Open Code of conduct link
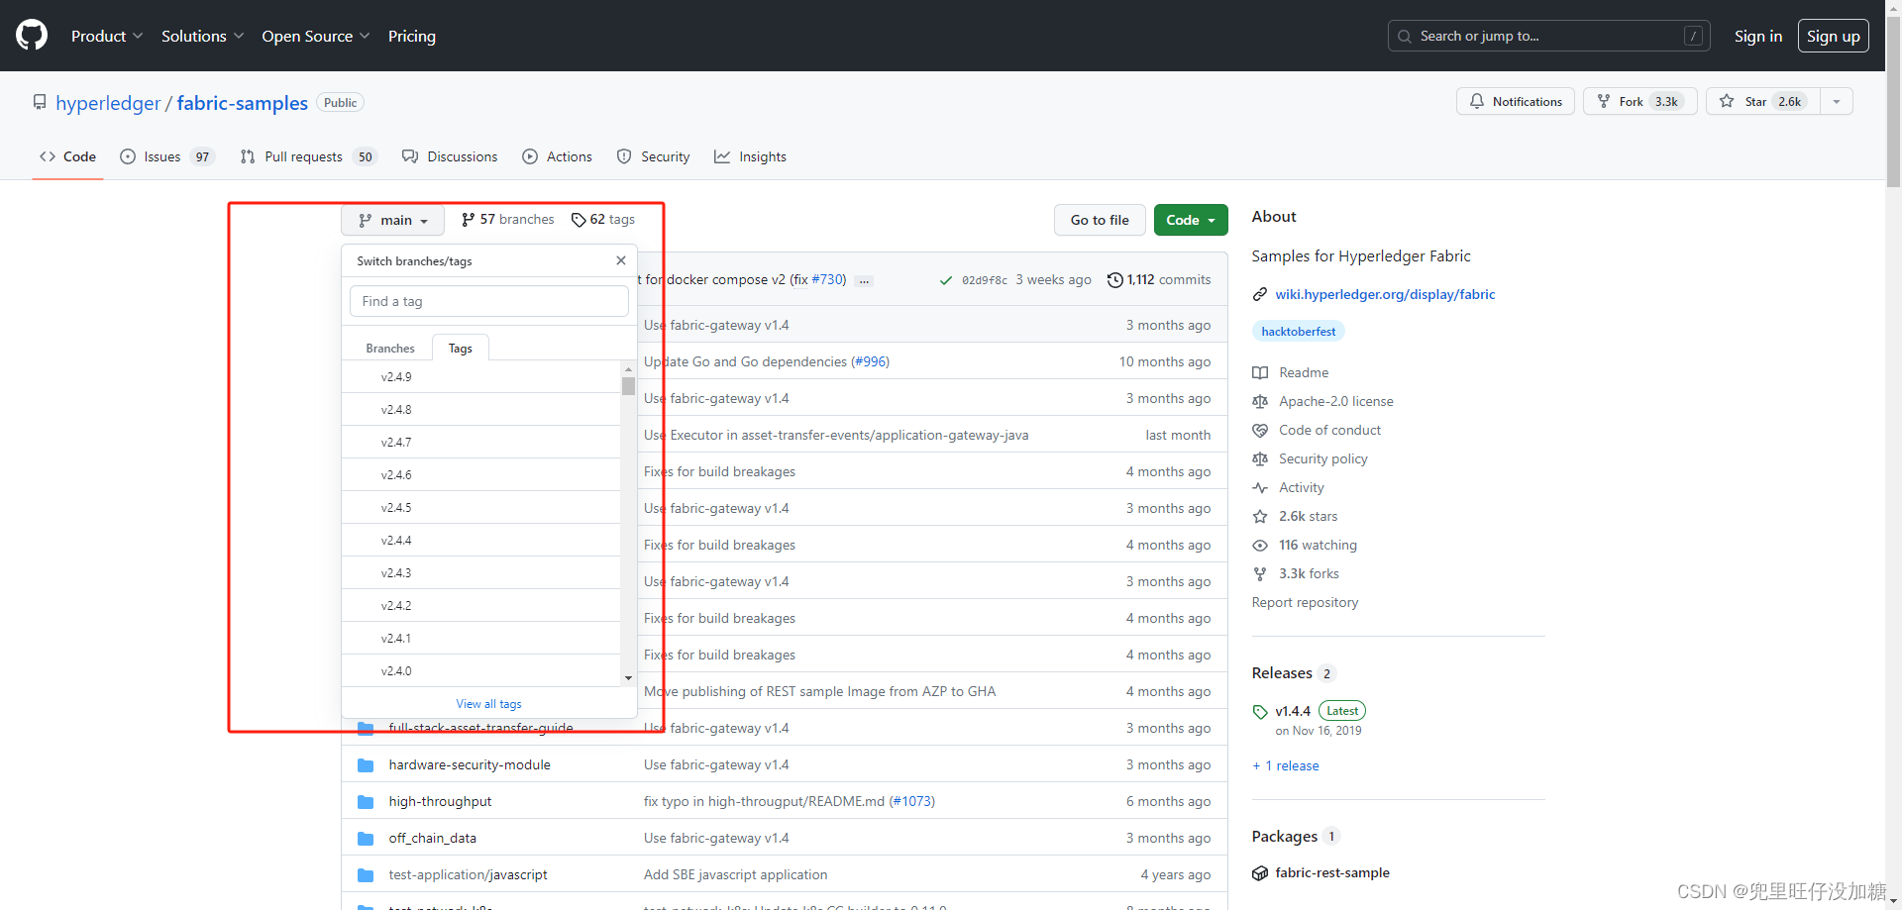The image size is (1902, 910). [1317, 430]
